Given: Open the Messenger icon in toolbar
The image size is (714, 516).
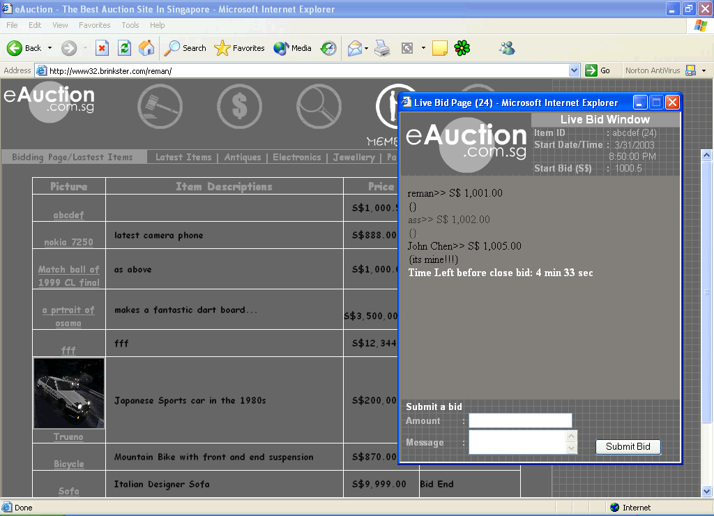Looking at the screenshot, I should point(507,48).
